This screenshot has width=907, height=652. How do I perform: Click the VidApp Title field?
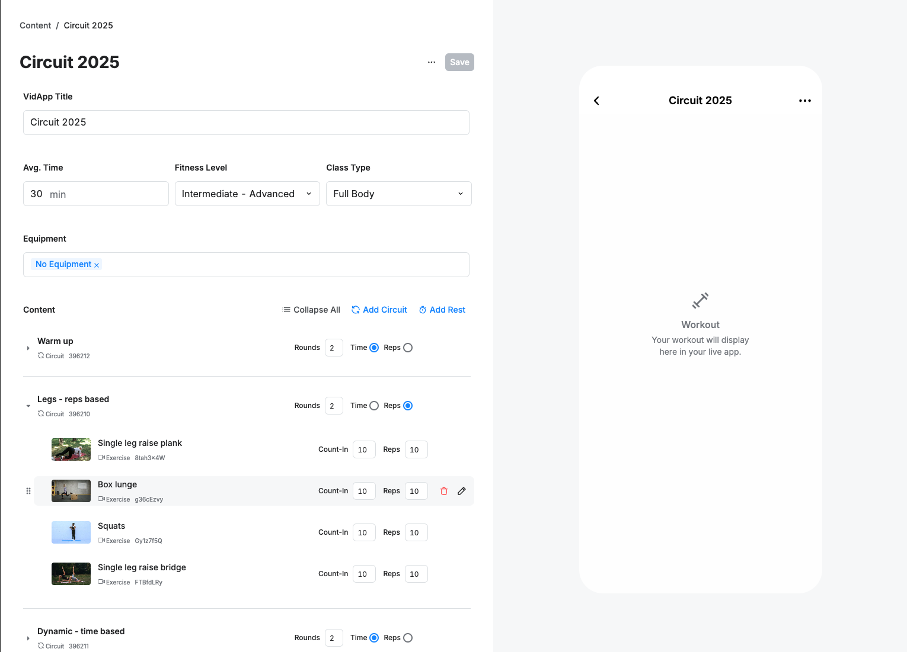click(x=246, y=123)
